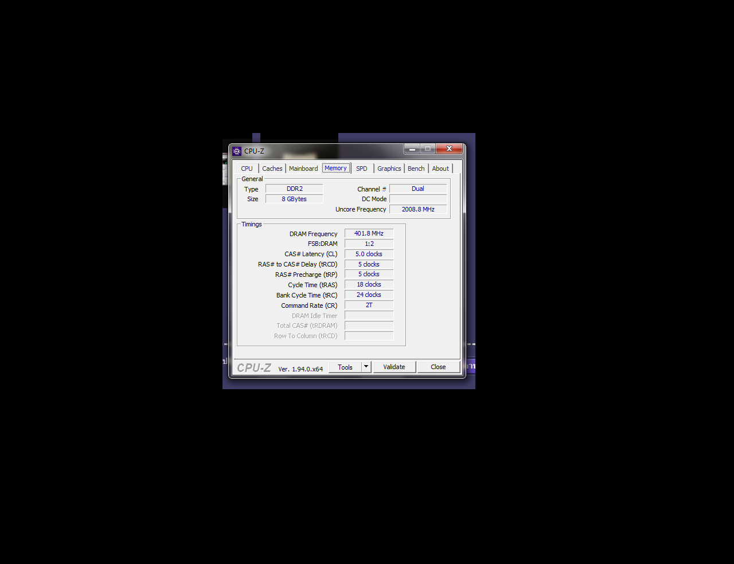Image resolution: width=734 pixels, height=564 pixels.
Task: Switch to the Caches tab
Action: [272, 169]
